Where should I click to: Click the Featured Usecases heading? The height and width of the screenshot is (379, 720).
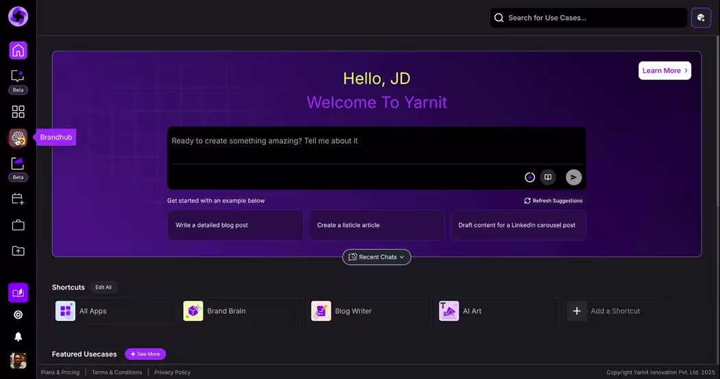(84, 354)
